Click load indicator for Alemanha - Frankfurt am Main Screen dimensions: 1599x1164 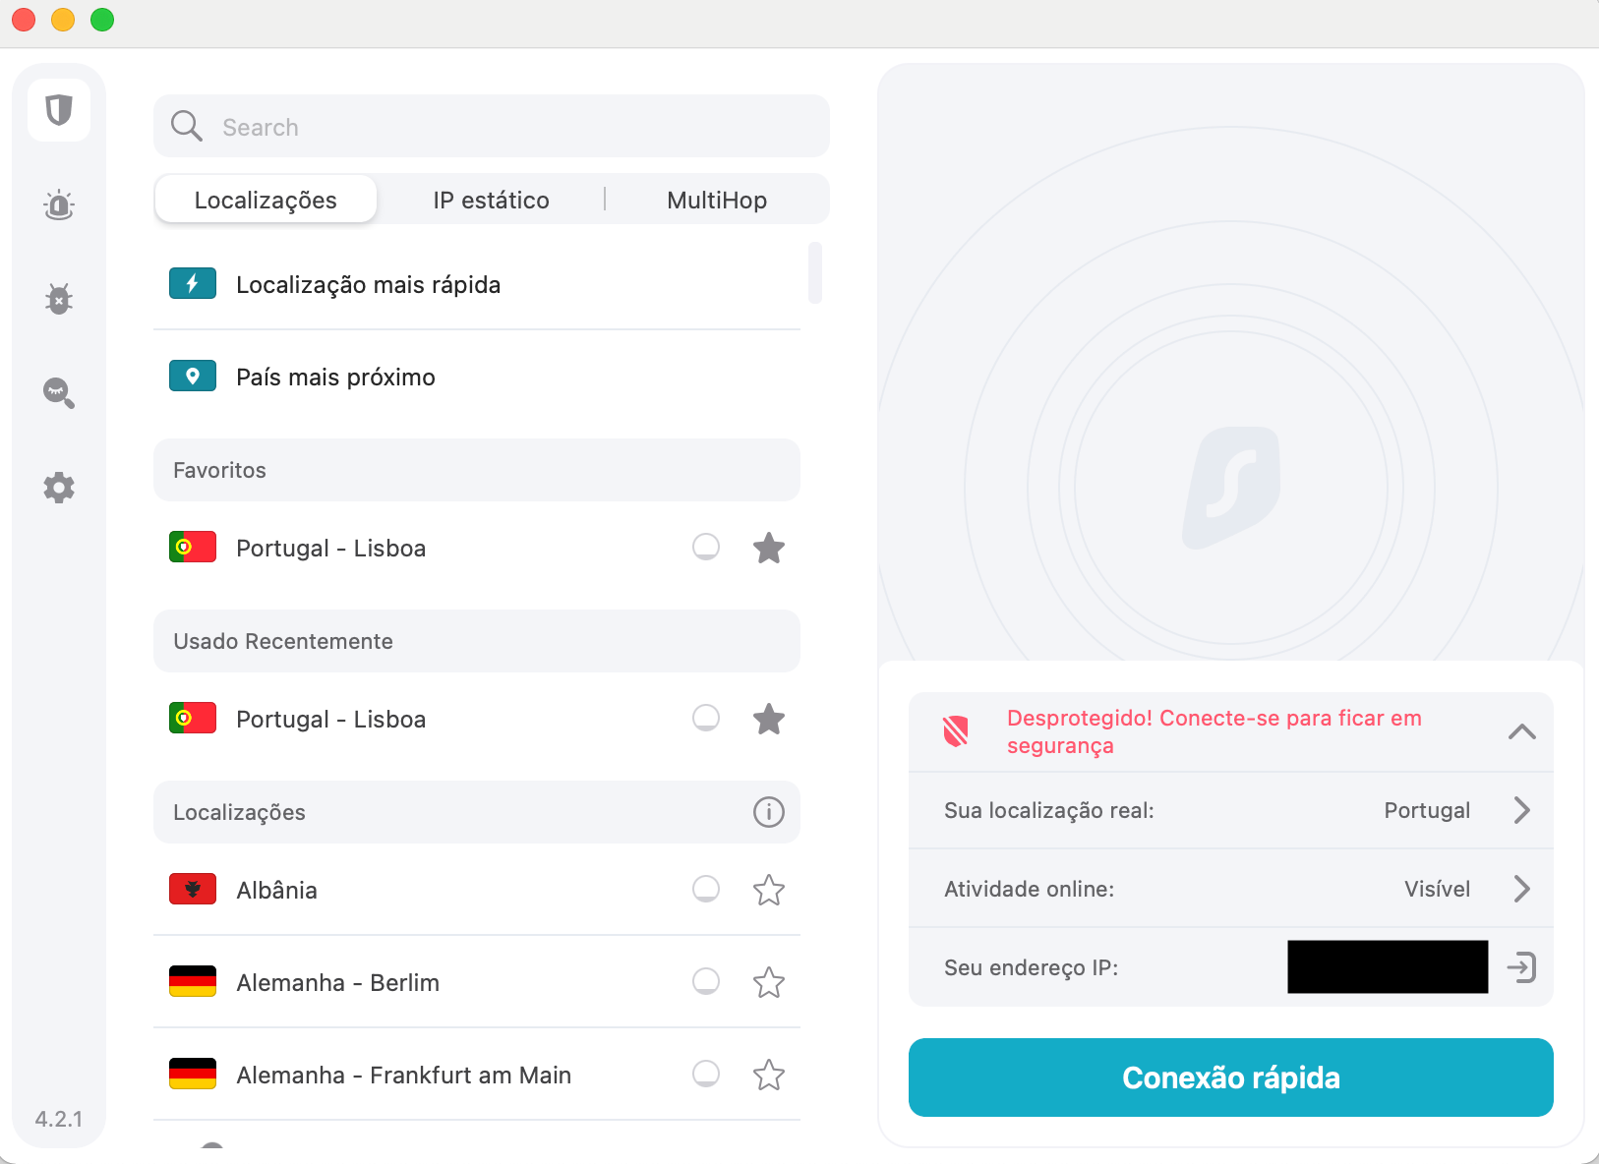click(706, 1074)
